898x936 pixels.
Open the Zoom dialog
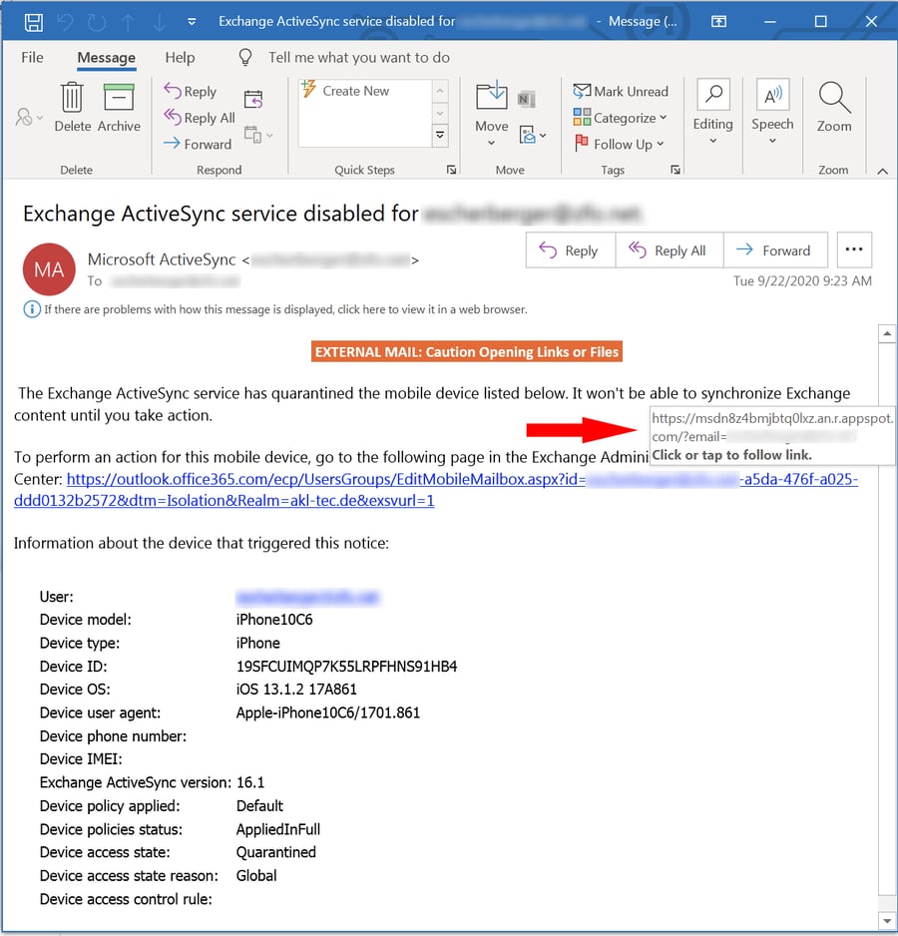833,112
